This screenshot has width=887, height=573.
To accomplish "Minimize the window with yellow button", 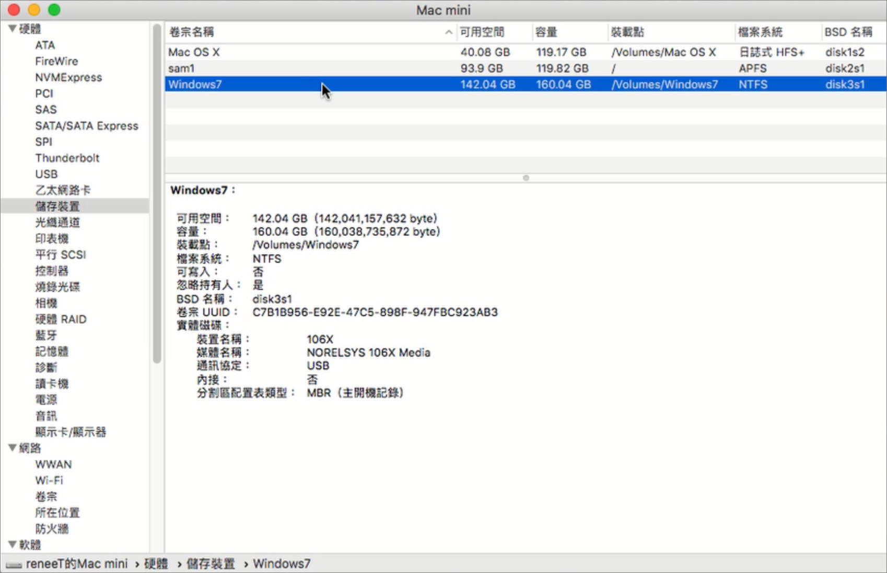I will coord(34,10).
